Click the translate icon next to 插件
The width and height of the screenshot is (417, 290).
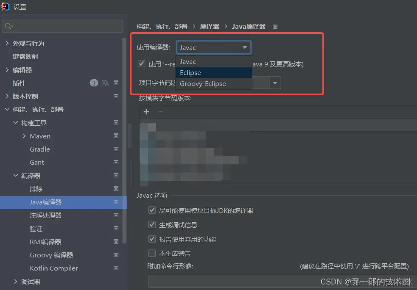105,83
